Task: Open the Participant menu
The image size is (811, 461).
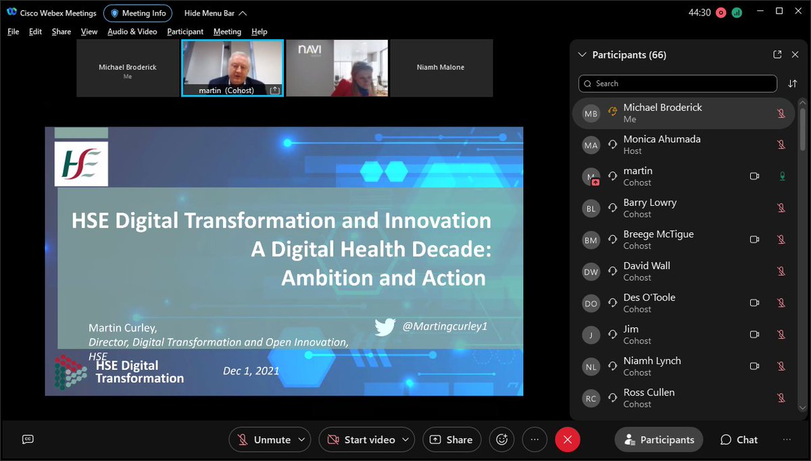Action: coord(185,31)
